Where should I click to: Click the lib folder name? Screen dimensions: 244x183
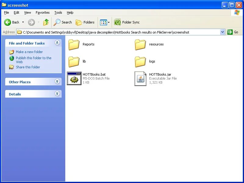click(x=84, y=61)
